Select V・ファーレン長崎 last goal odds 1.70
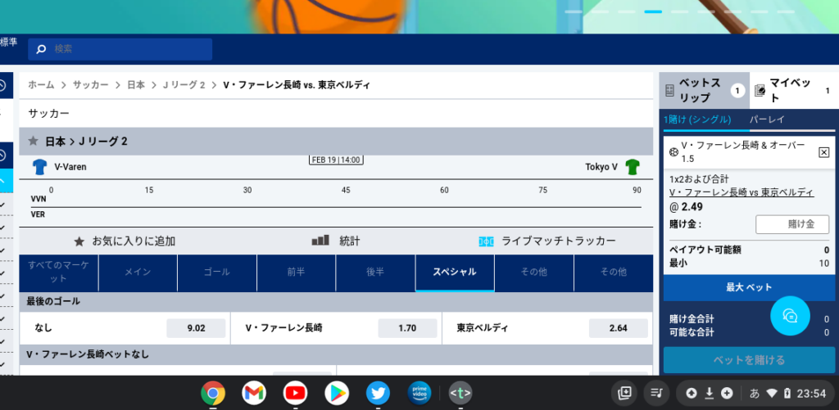Screen dimensions: 839x410 (407, 328)
